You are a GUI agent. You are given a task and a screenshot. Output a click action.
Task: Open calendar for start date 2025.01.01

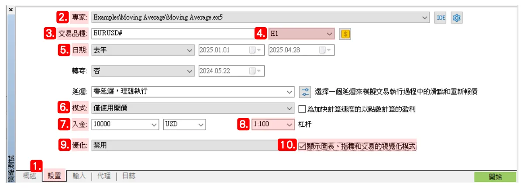click(255, 50)
